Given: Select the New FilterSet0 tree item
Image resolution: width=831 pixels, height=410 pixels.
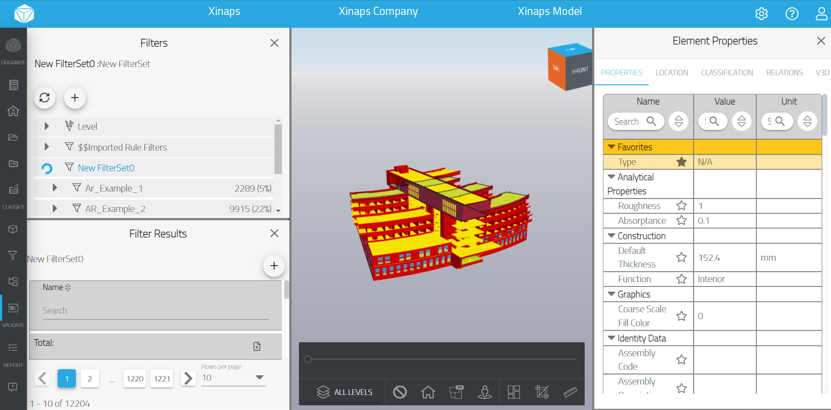Looking at the screenshot, I should tap(106, 168).
